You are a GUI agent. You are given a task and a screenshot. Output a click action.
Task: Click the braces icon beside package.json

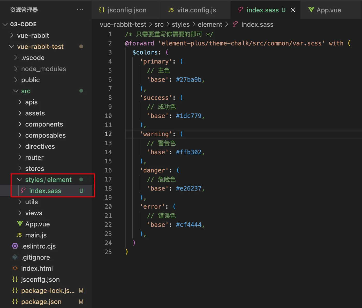(15, 302)
